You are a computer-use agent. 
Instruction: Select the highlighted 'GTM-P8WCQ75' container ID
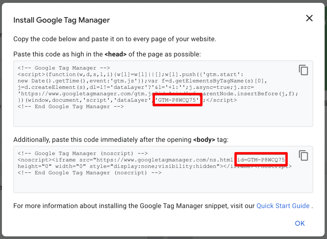(x=177, y=100)
